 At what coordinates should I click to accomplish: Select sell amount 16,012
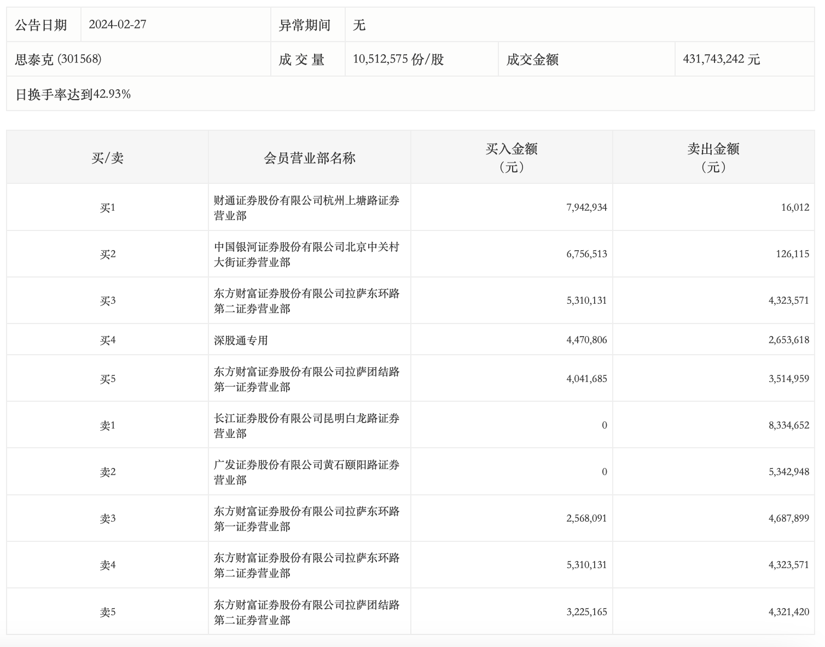point(795,208)
